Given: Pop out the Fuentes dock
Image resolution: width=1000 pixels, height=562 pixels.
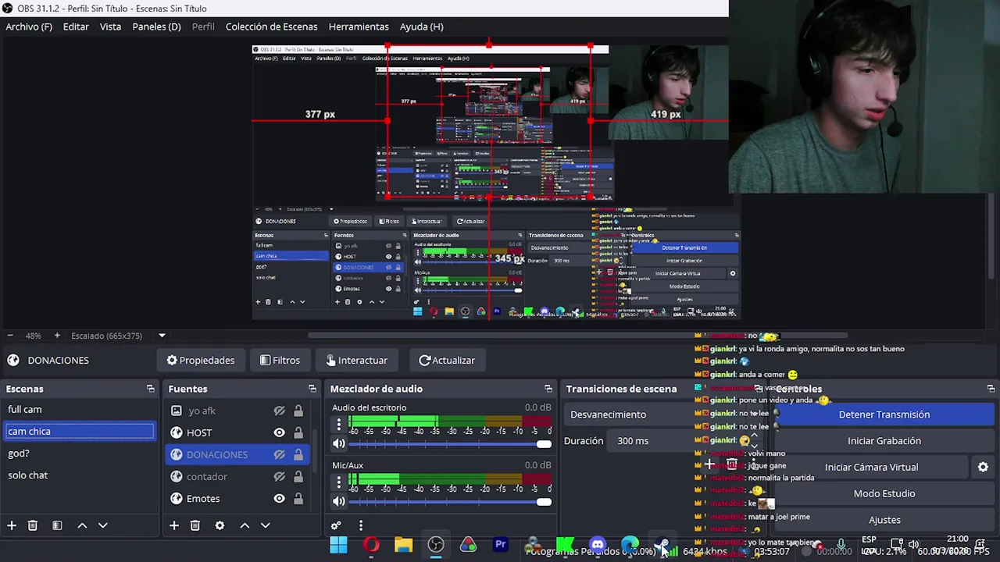Looking at the screenshot, I should pyautogui.click(x=312, y=389).
